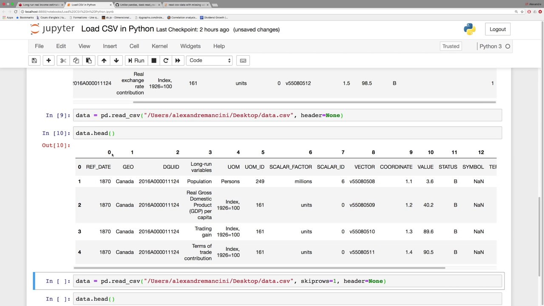Restart kernel and rerun all with fast-forward icon
Viewport: 544px width, 306px height.
(x=178, y=60)
